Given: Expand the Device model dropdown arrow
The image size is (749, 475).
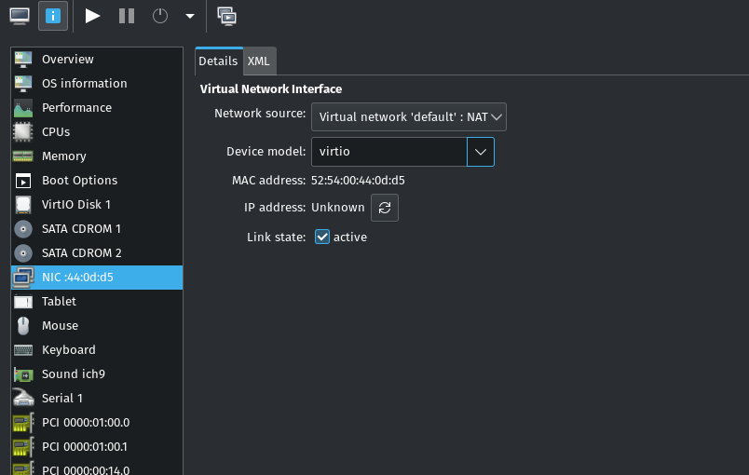Looking at the screenshot, I should tap(481, 151).
